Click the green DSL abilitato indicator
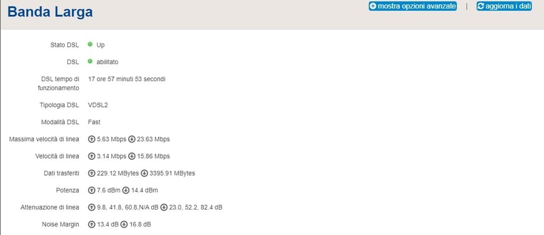The image size is (544, 235). (x=90, y=62)
